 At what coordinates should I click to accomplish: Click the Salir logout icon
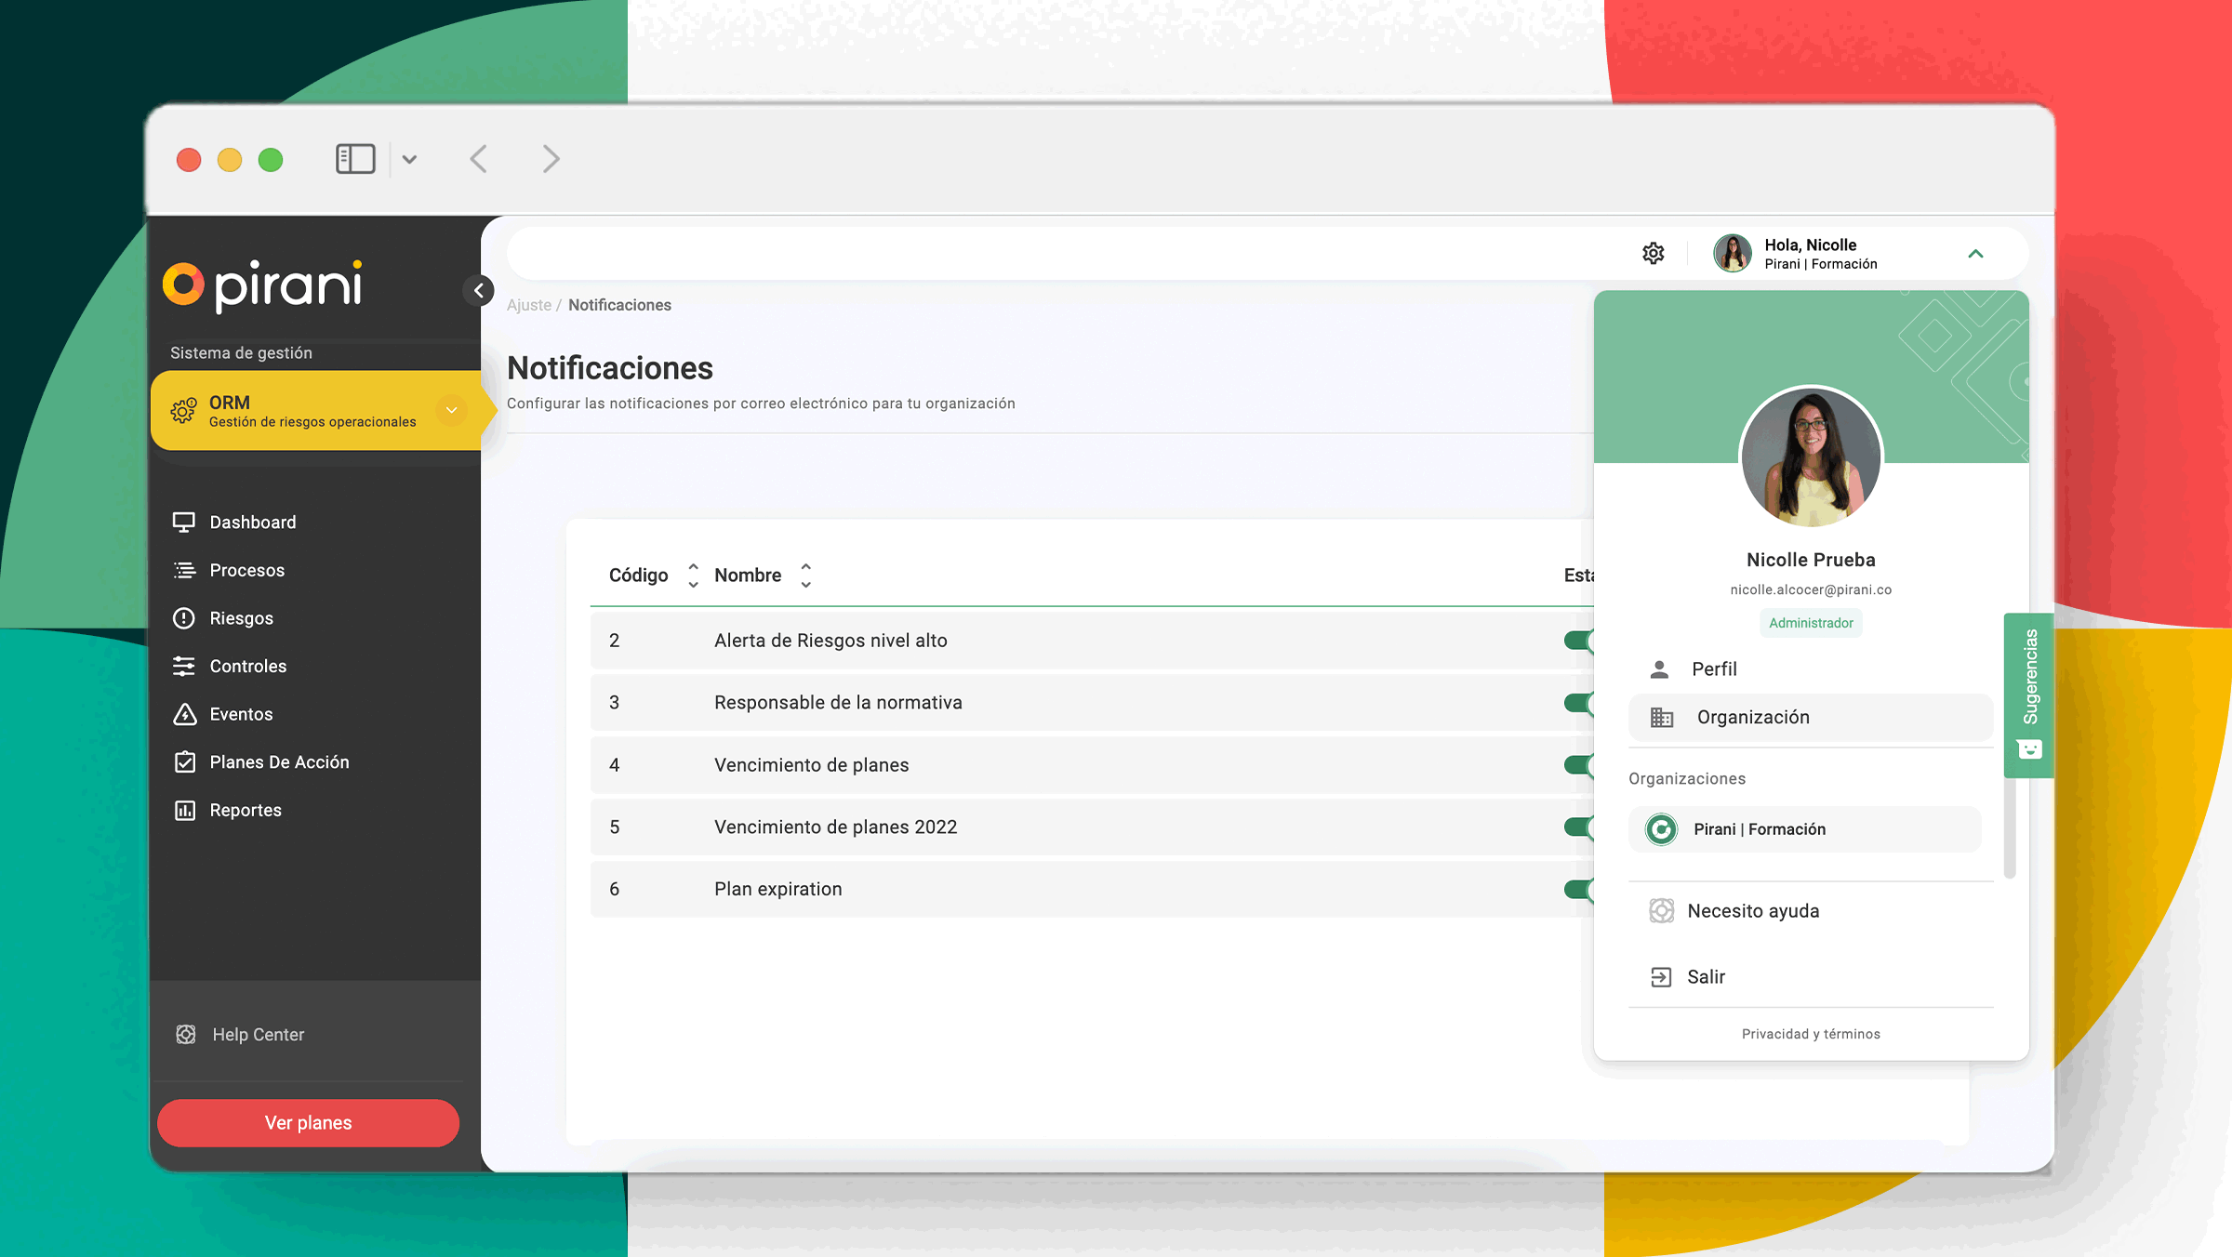point(1661,977)
